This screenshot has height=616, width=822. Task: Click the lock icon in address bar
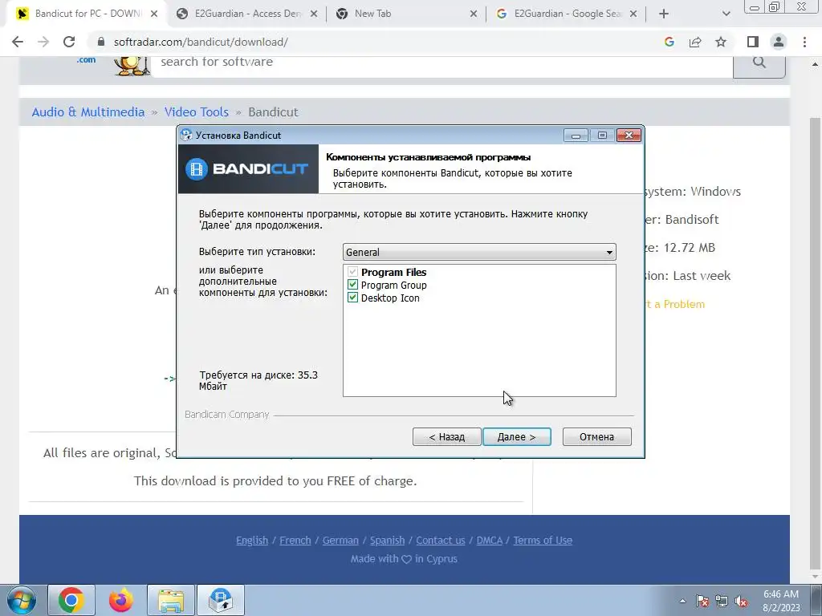point(102,42)
